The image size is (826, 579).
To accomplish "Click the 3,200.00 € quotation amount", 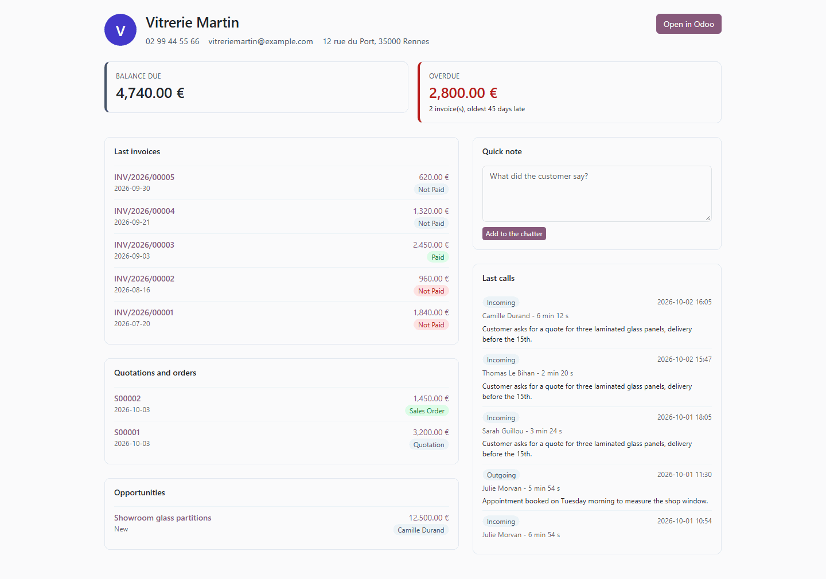I will tap(431, 432).
